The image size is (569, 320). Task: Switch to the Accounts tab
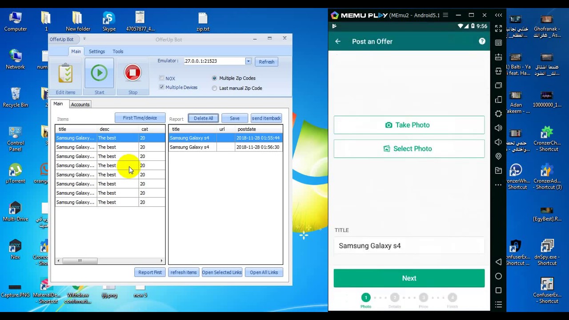[80, 104]
